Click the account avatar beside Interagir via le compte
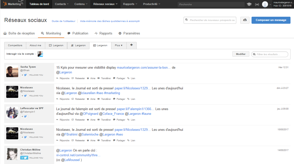The height and width of the screenshot is (164, 294). point(40,54)
